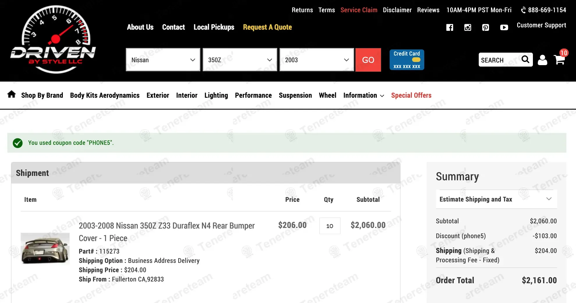This screenshot has width=576, height=303.
Task: Open Local Pickups page
Action: point(214,27)
